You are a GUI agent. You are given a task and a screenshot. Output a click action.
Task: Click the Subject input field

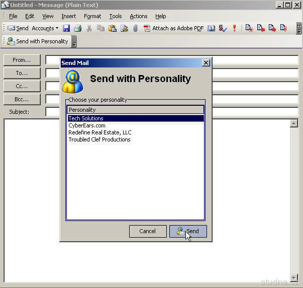(x=172, y=112)
